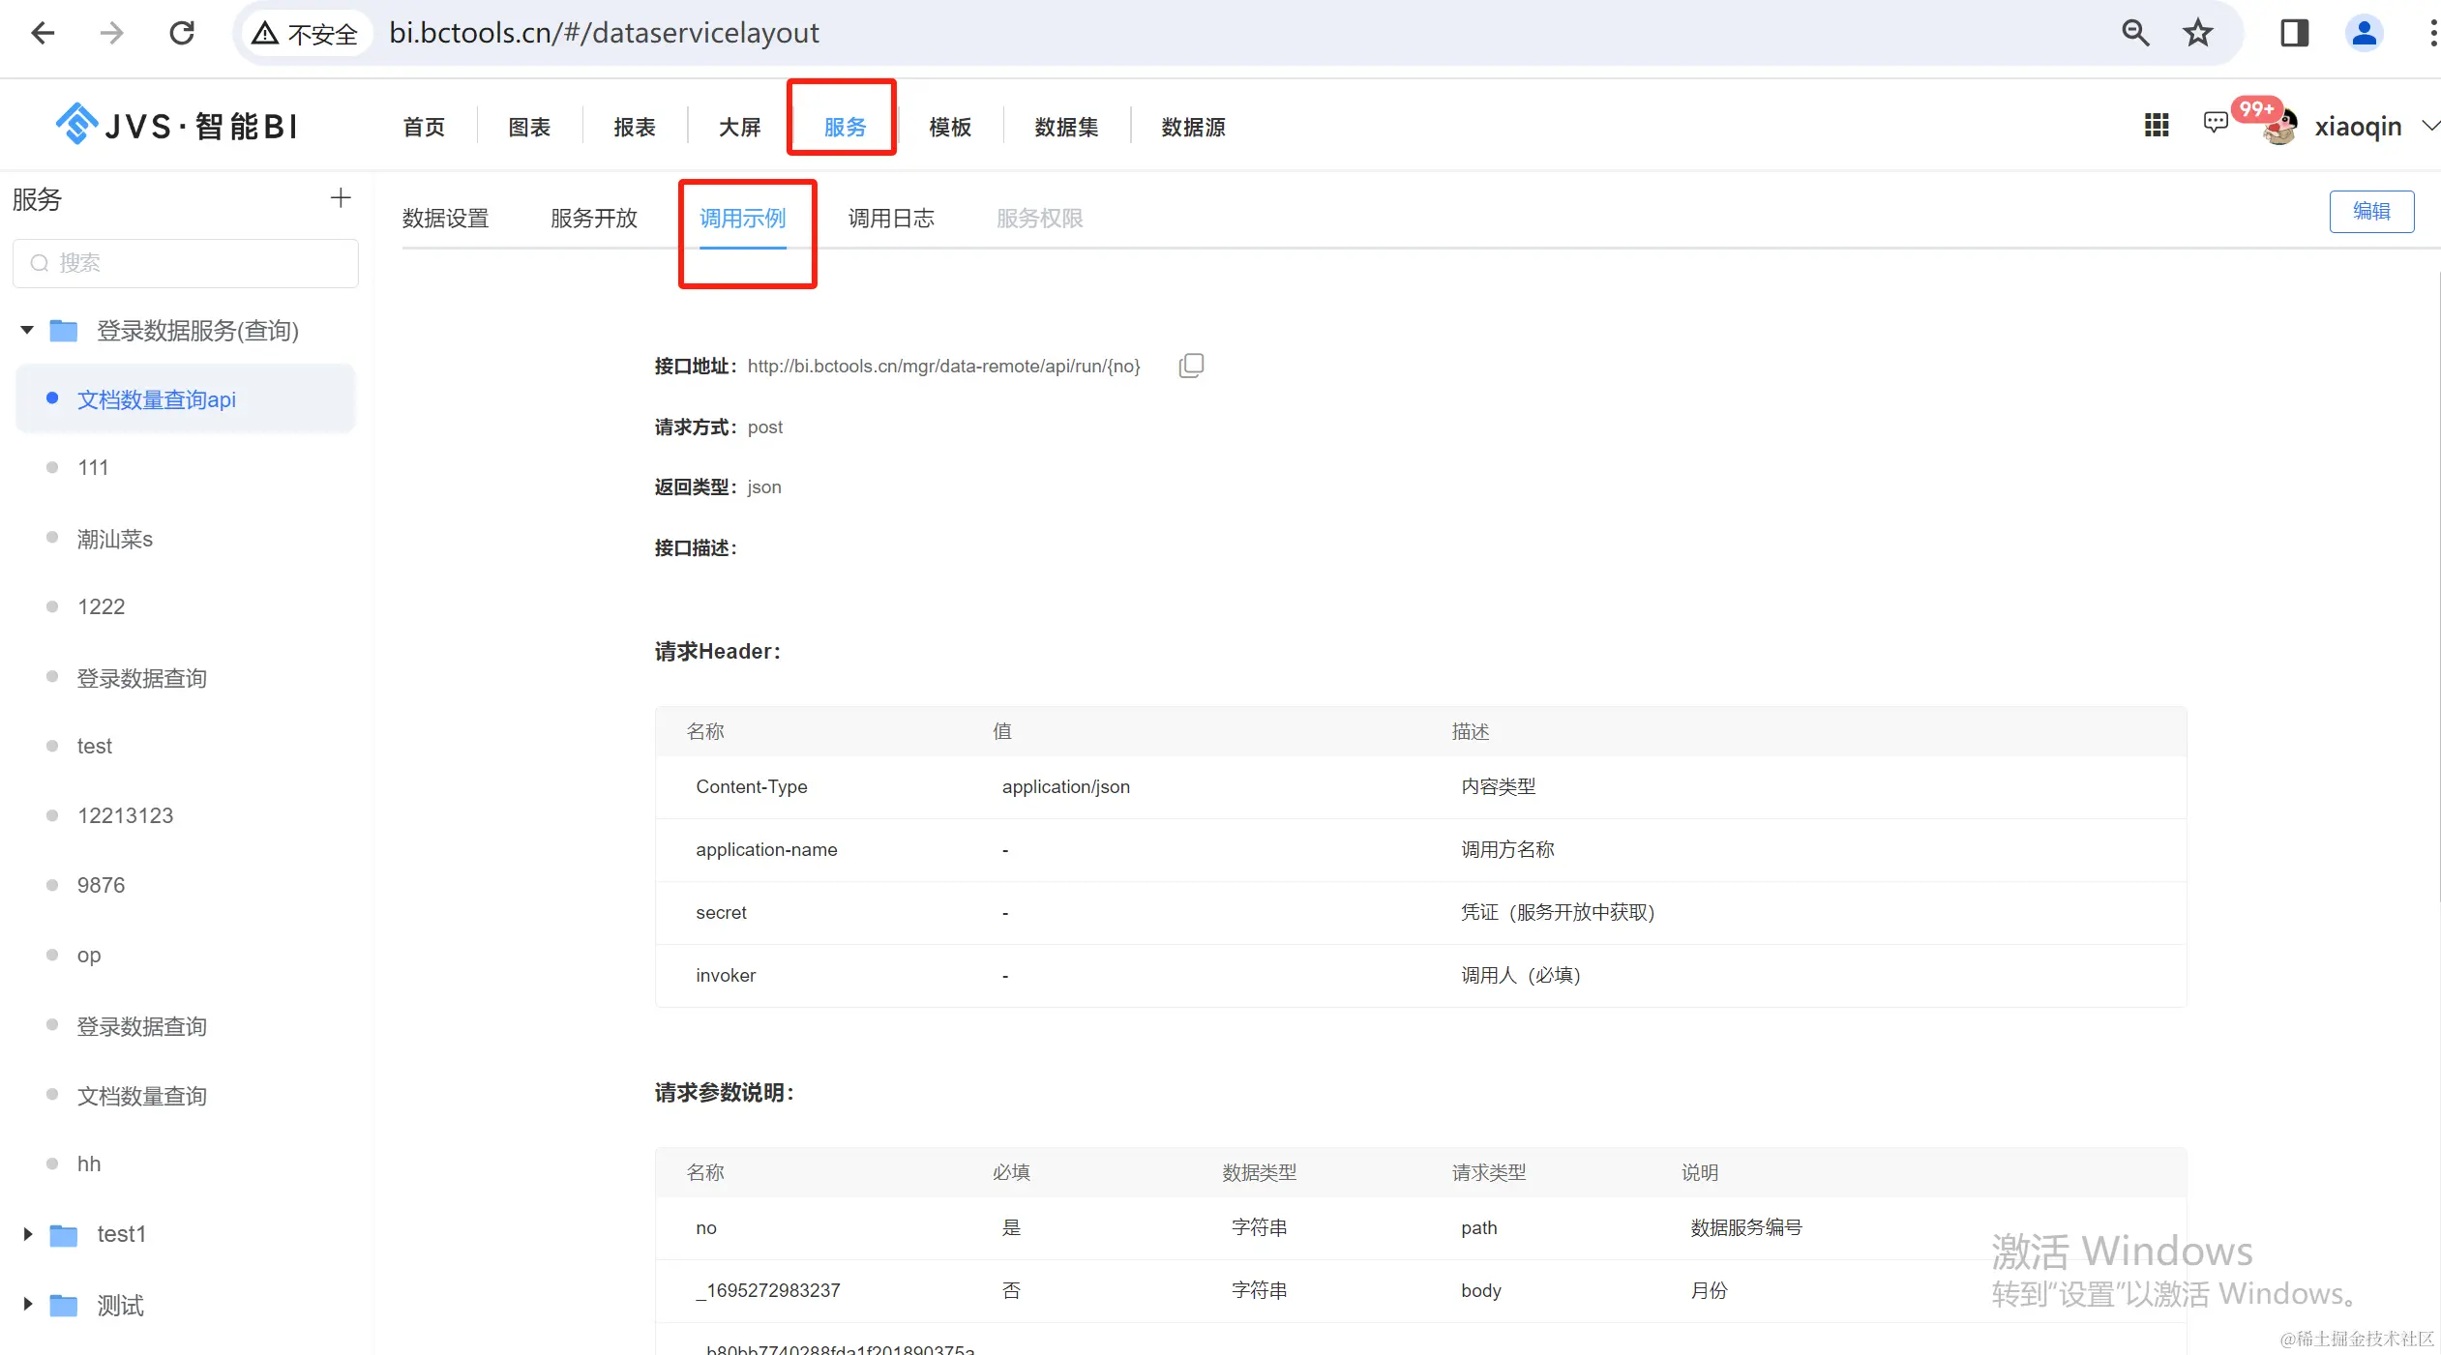Open Chrome profile avatar
This screenshot has height=1355, width=2441.
tap(2364, 33)
